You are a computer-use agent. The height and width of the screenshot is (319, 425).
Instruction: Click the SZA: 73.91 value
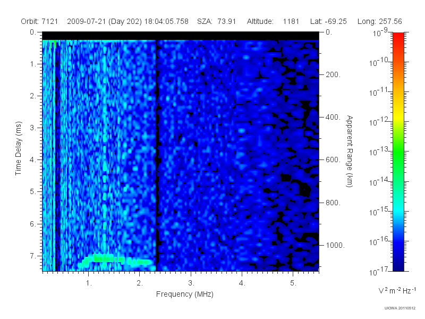pyautogui.click(x=216, y=21)
